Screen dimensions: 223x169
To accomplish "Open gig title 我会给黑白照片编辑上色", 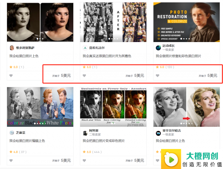I will pos(27,141).
